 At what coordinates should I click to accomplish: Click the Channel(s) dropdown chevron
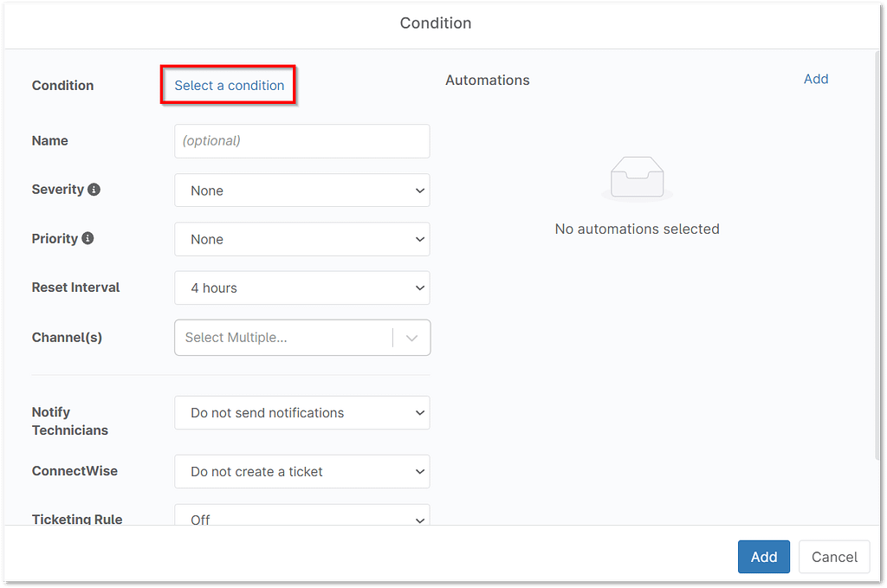tap(411, 338)
